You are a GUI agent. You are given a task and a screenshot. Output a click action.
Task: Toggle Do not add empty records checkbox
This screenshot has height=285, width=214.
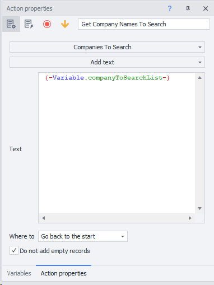point(14,250)
